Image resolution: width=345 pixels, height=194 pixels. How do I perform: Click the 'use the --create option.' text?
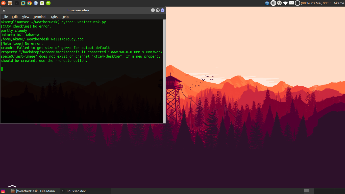[x=63, y=61]
